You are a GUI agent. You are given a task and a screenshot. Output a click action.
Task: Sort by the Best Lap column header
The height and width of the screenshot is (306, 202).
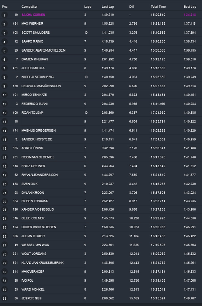coord(190,7)
